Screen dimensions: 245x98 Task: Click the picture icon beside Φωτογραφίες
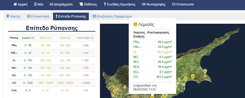click(x=144, y=4)
